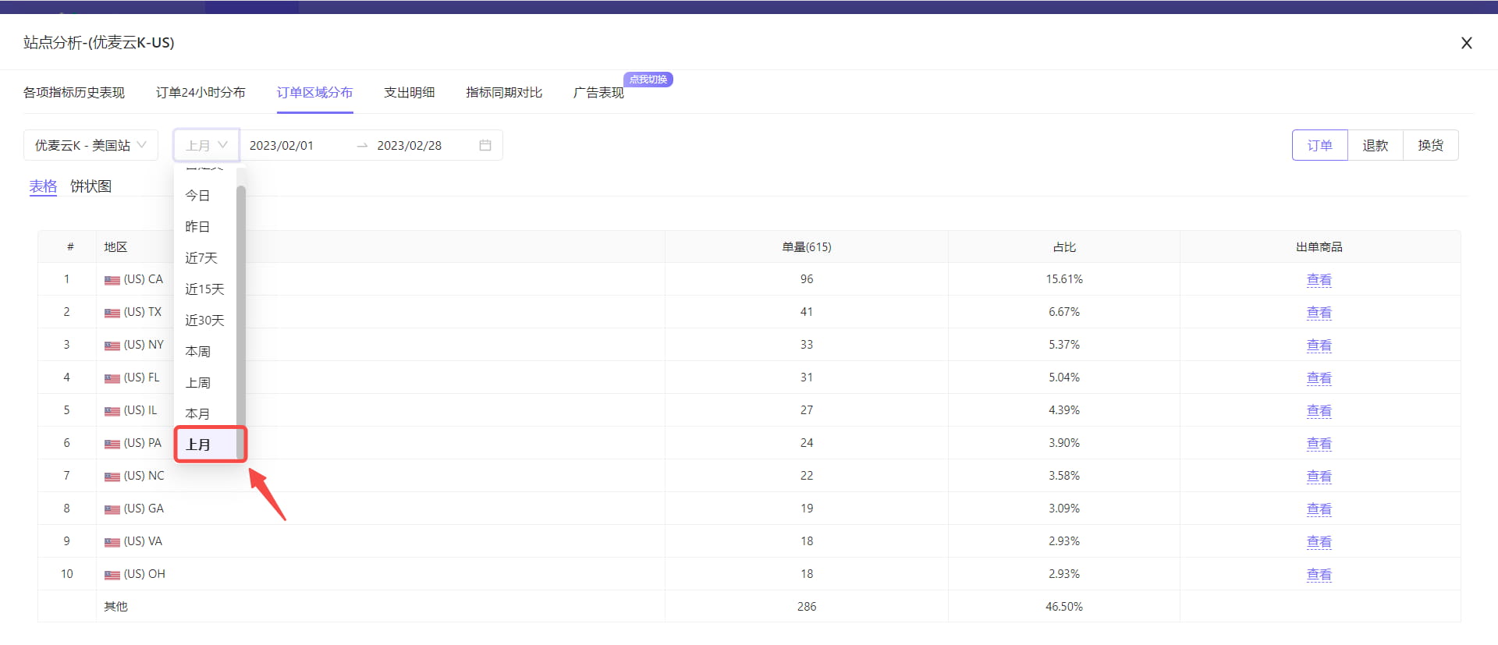The height and width of the screenshot is (645, 1498).
Task: Toggle the 订单 view button
Action: [1320, 145]
